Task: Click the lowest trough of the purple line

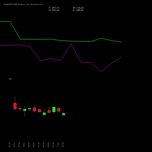Action: click(101, 71)
